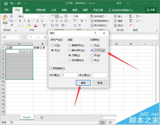Select 自动填充(F) autofill type
The image size is (160, 125).
pyautogui.click(x=76, y=60)
